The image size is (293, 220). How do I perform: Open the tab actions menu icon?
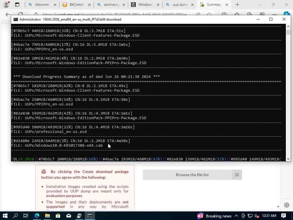point(17,5)
